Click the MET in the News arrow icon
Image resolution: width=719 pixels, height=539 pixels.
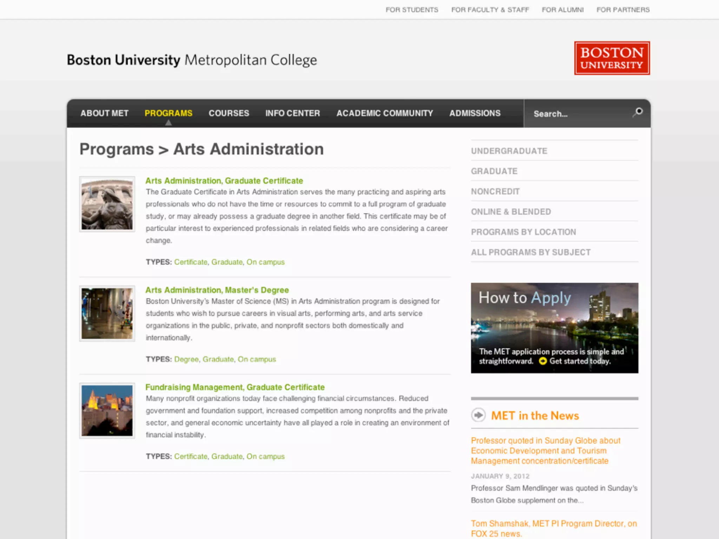[x=478, y=415]
